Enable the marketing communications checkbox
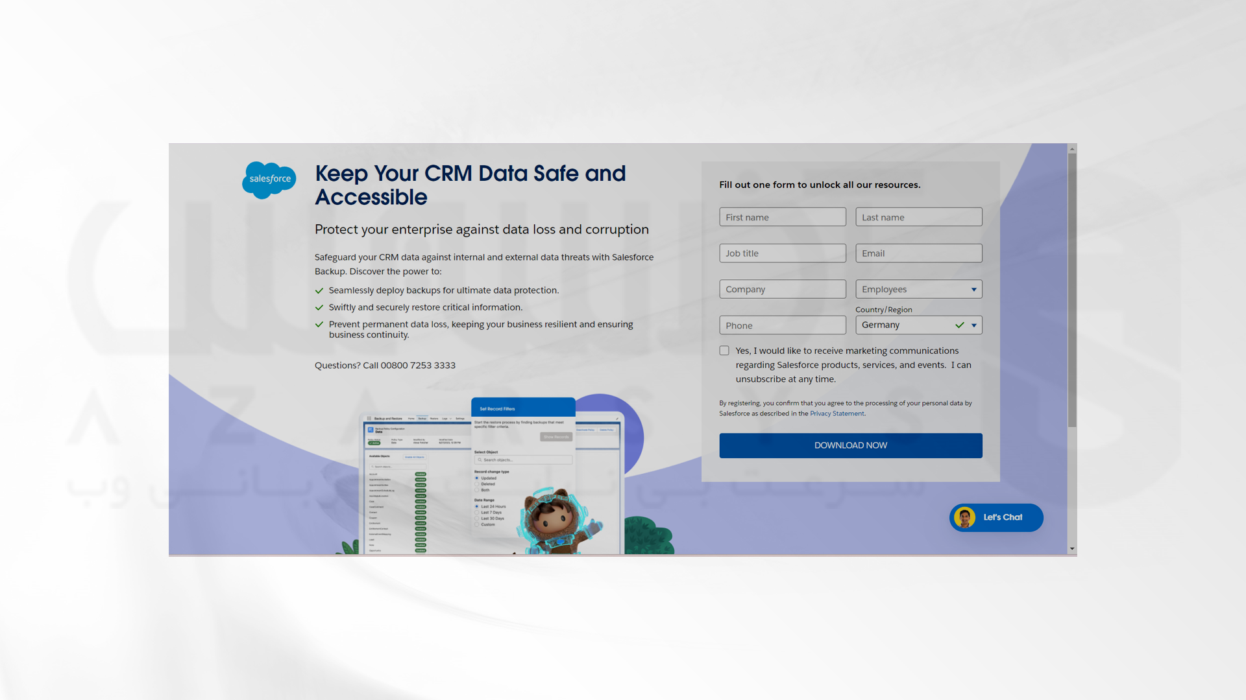 [x=724, y=351]
